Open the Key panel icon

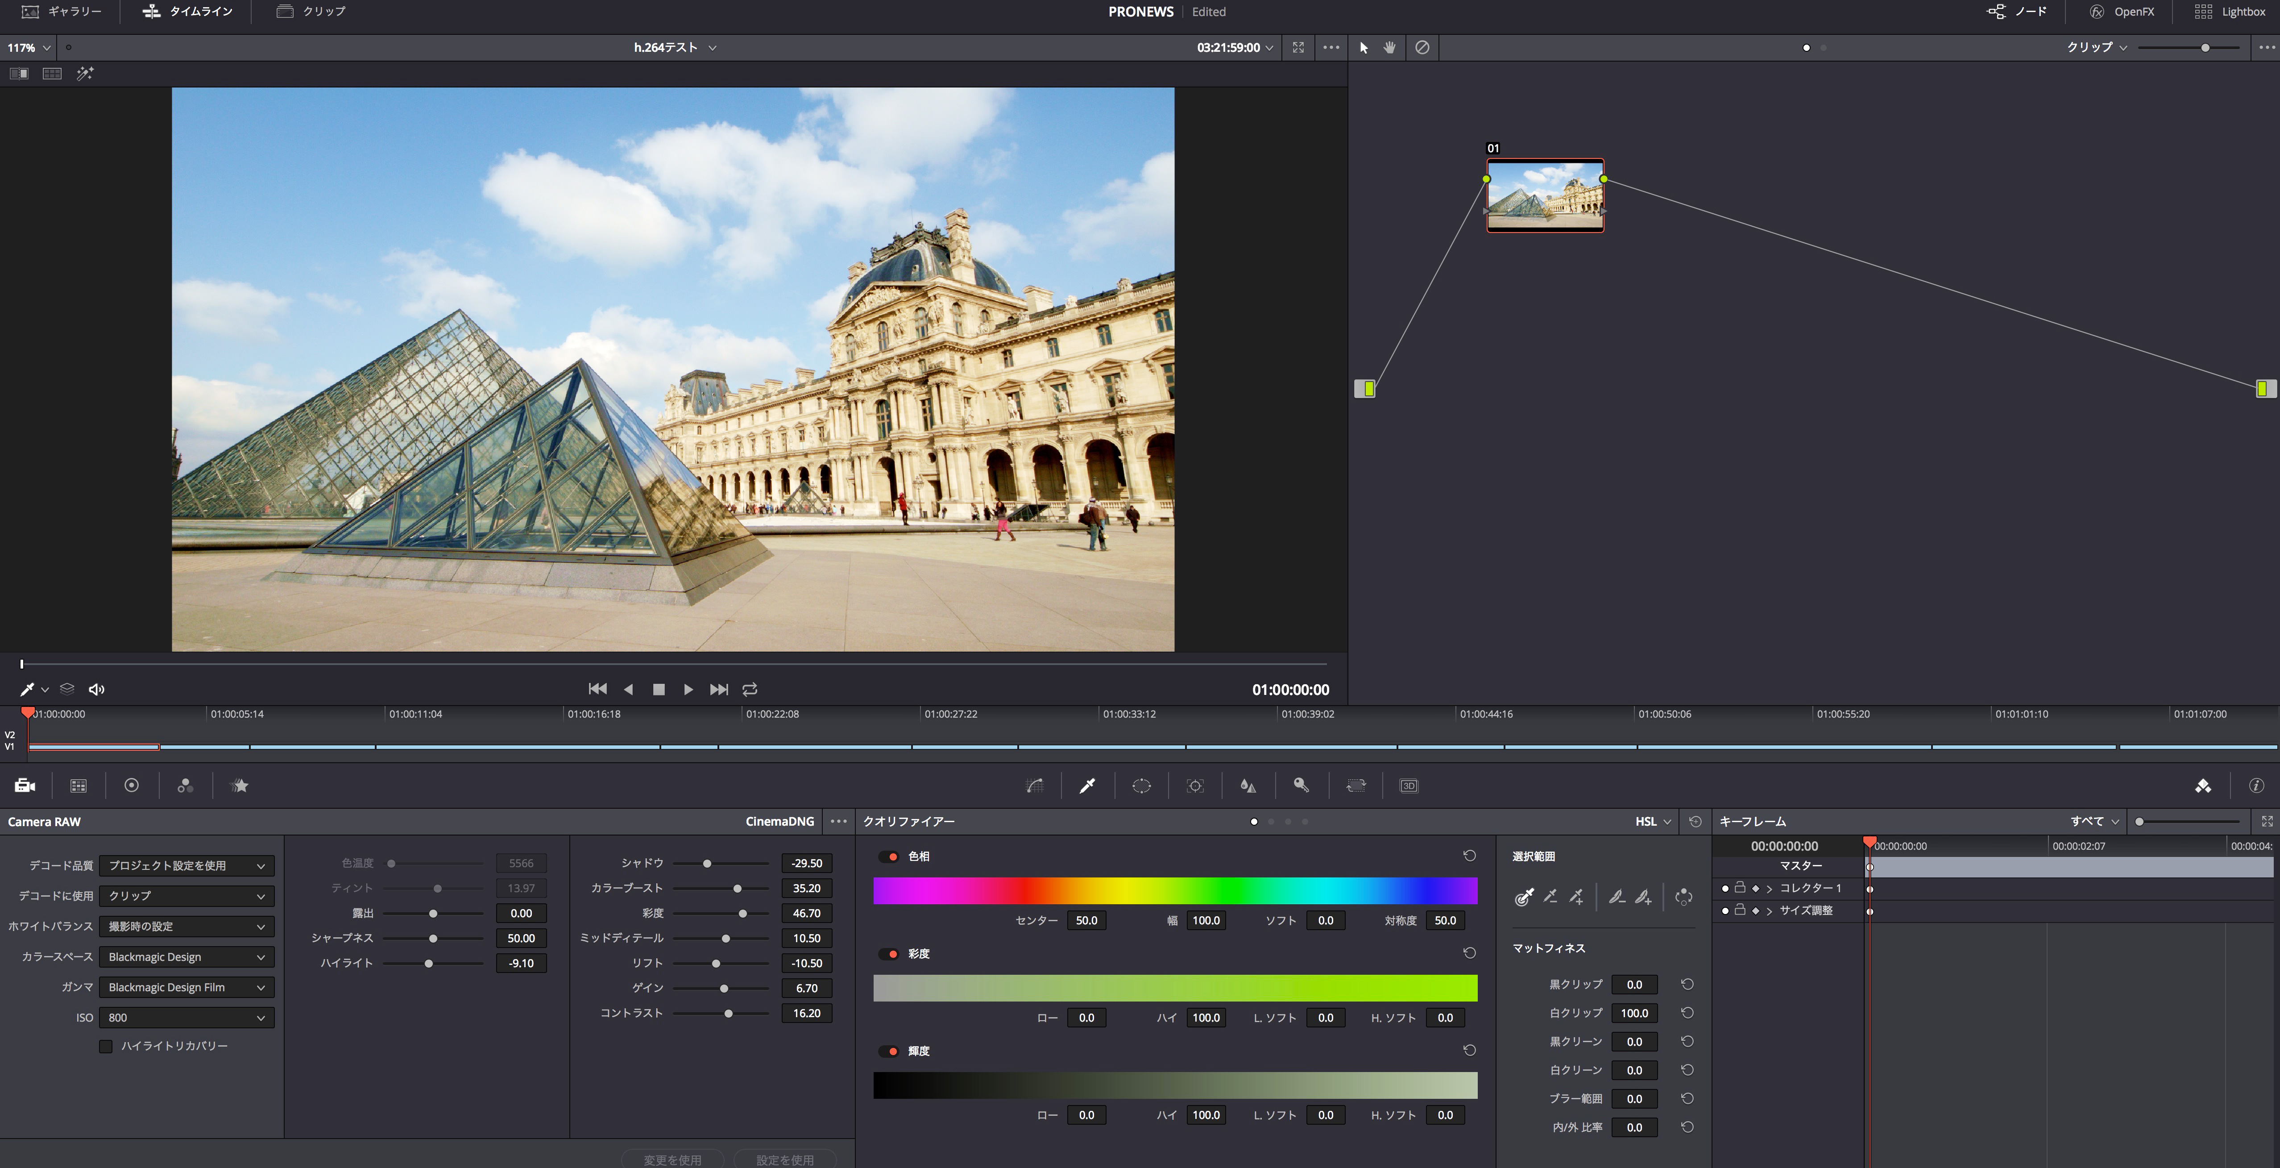pos(1301,786)
